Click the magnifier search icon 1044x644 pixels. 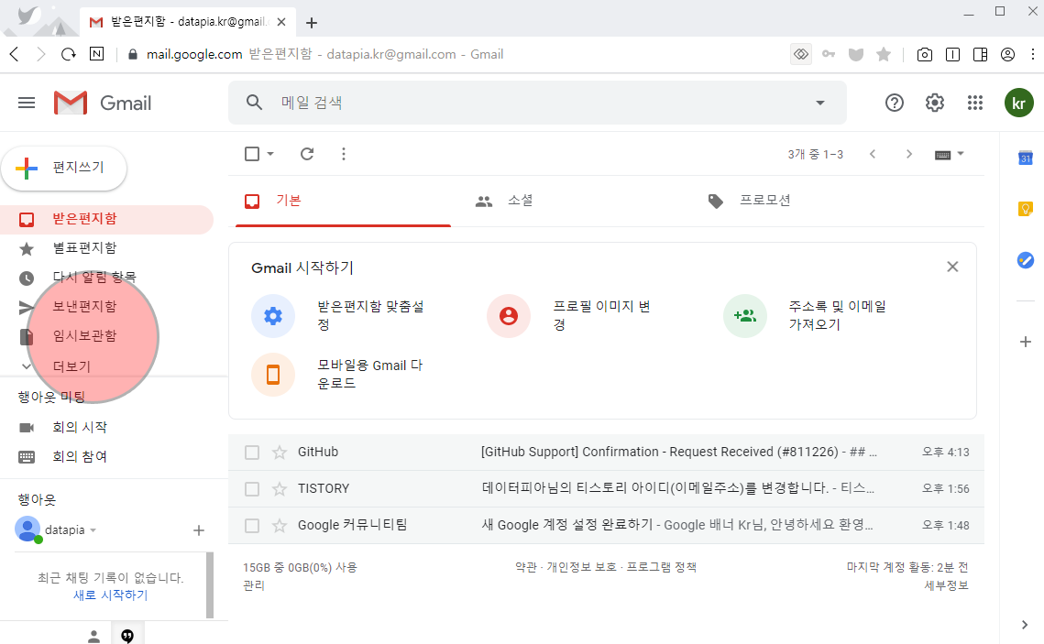254,103
